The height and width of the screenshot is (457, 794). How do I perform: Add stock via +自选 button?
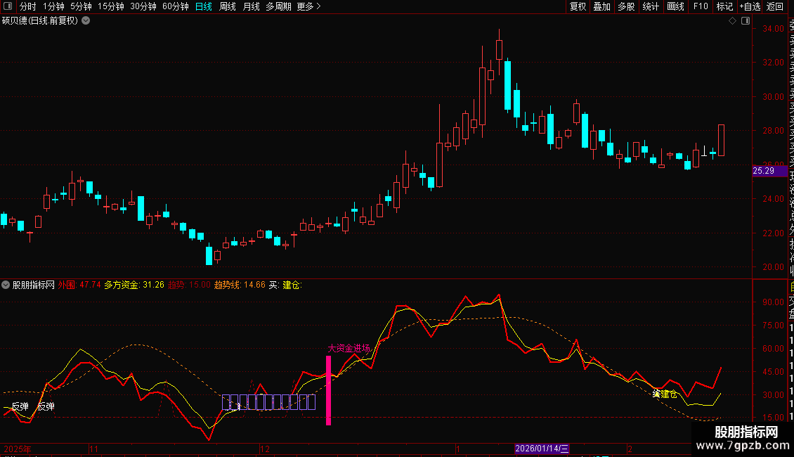coord(750,6)
